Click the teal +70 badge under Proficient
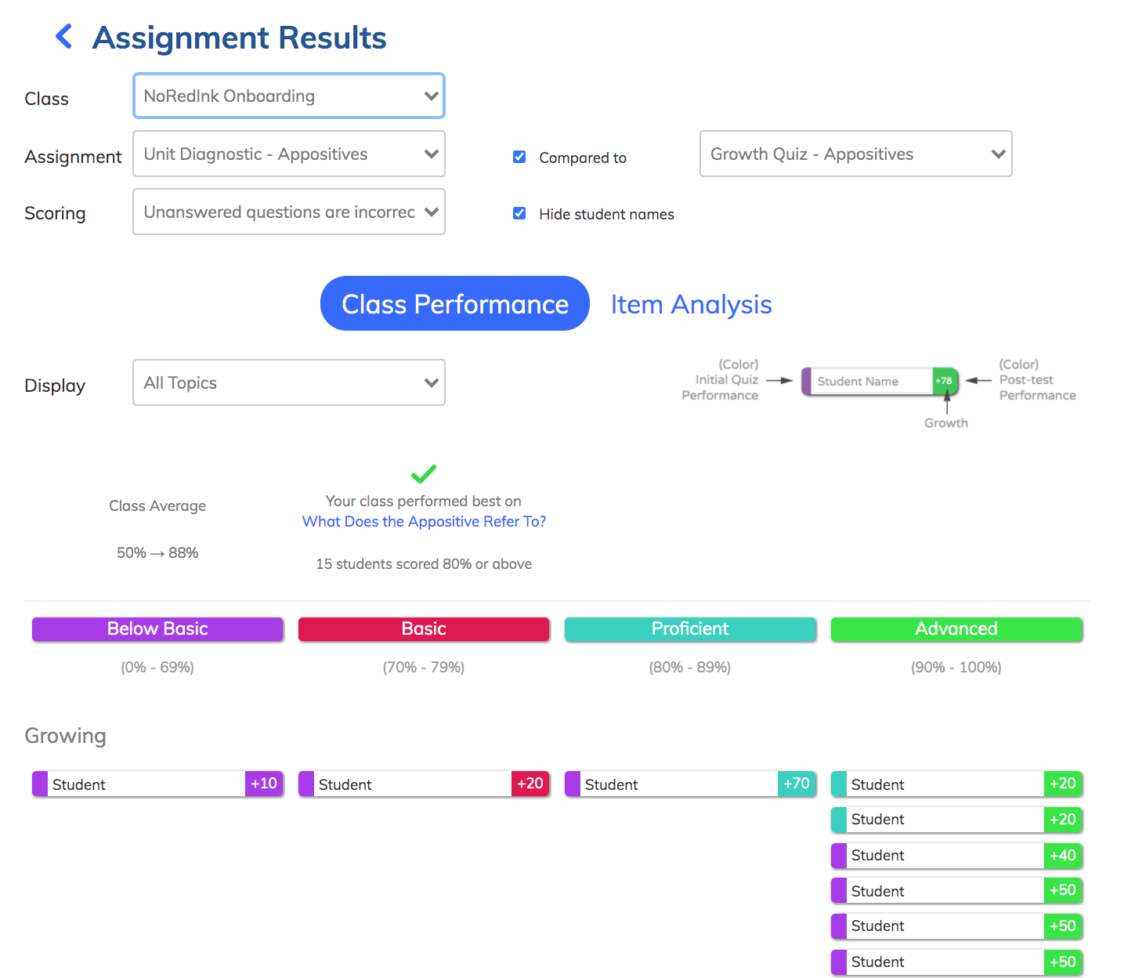This screenshot has height=978, width=1124. 797,784
